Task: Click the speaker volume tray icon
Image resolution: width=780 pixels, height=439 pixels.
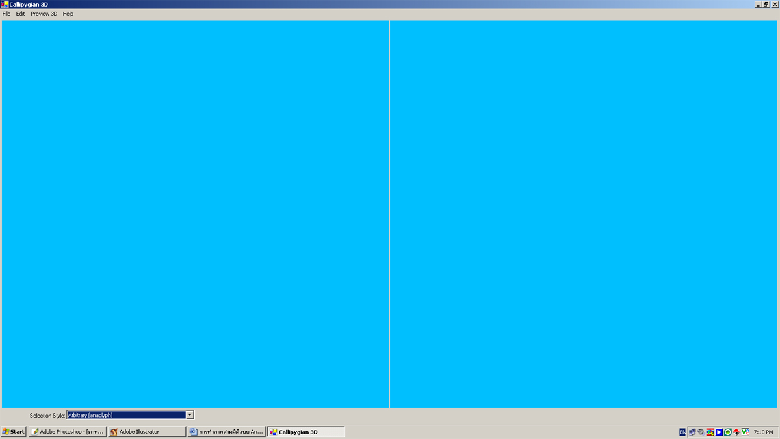Action: (701, 432)
